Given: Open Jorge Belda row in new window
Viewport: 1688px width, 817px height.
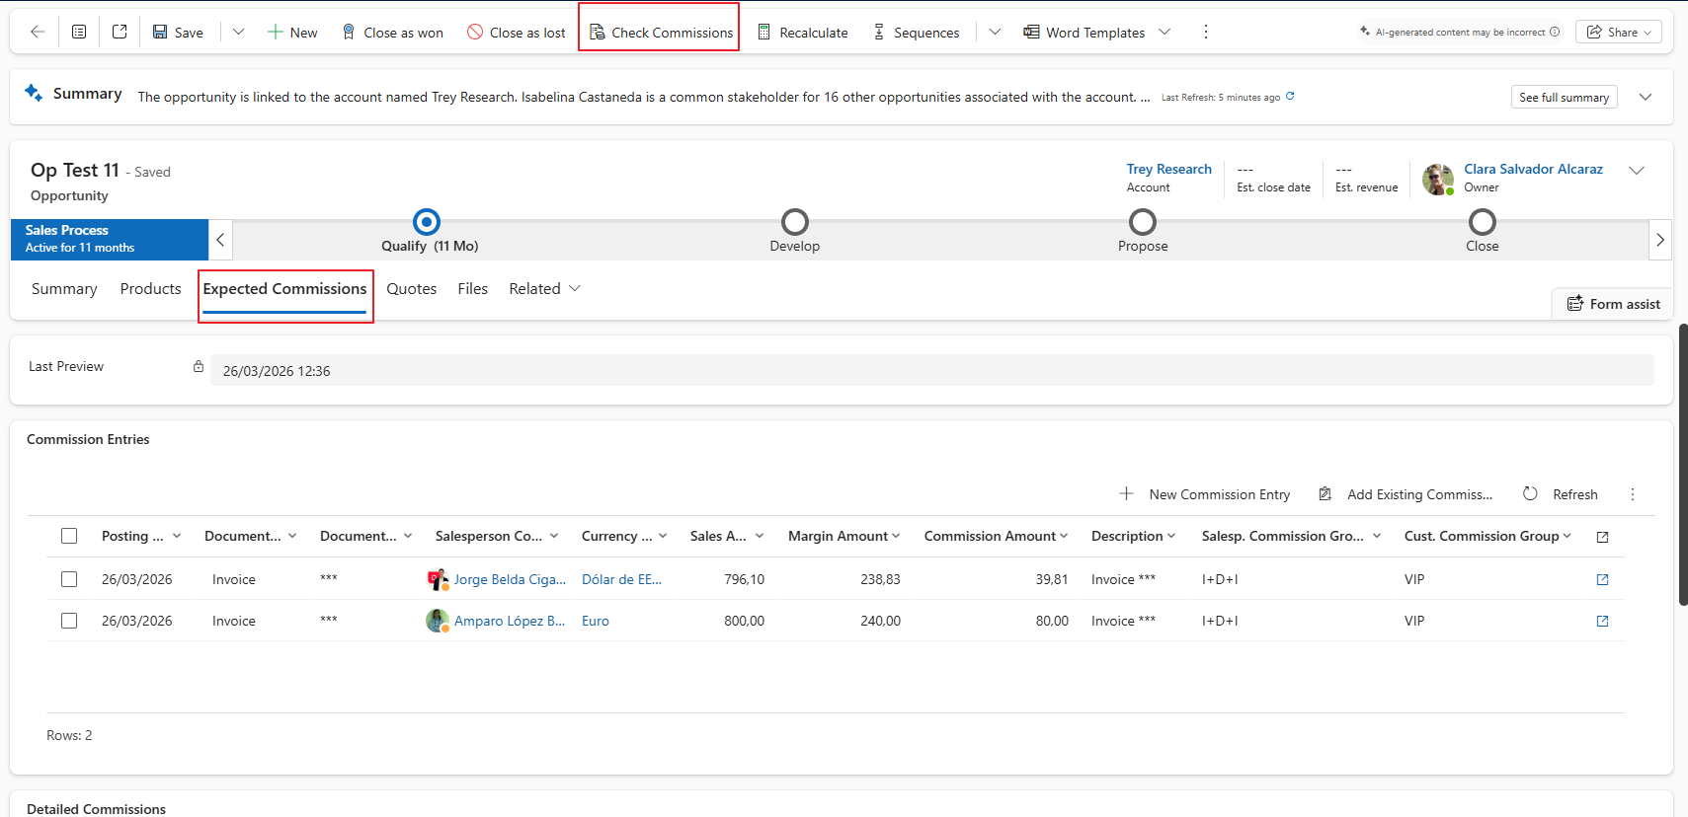Looking at the screenshot, I should click(x=1602, y=579).
